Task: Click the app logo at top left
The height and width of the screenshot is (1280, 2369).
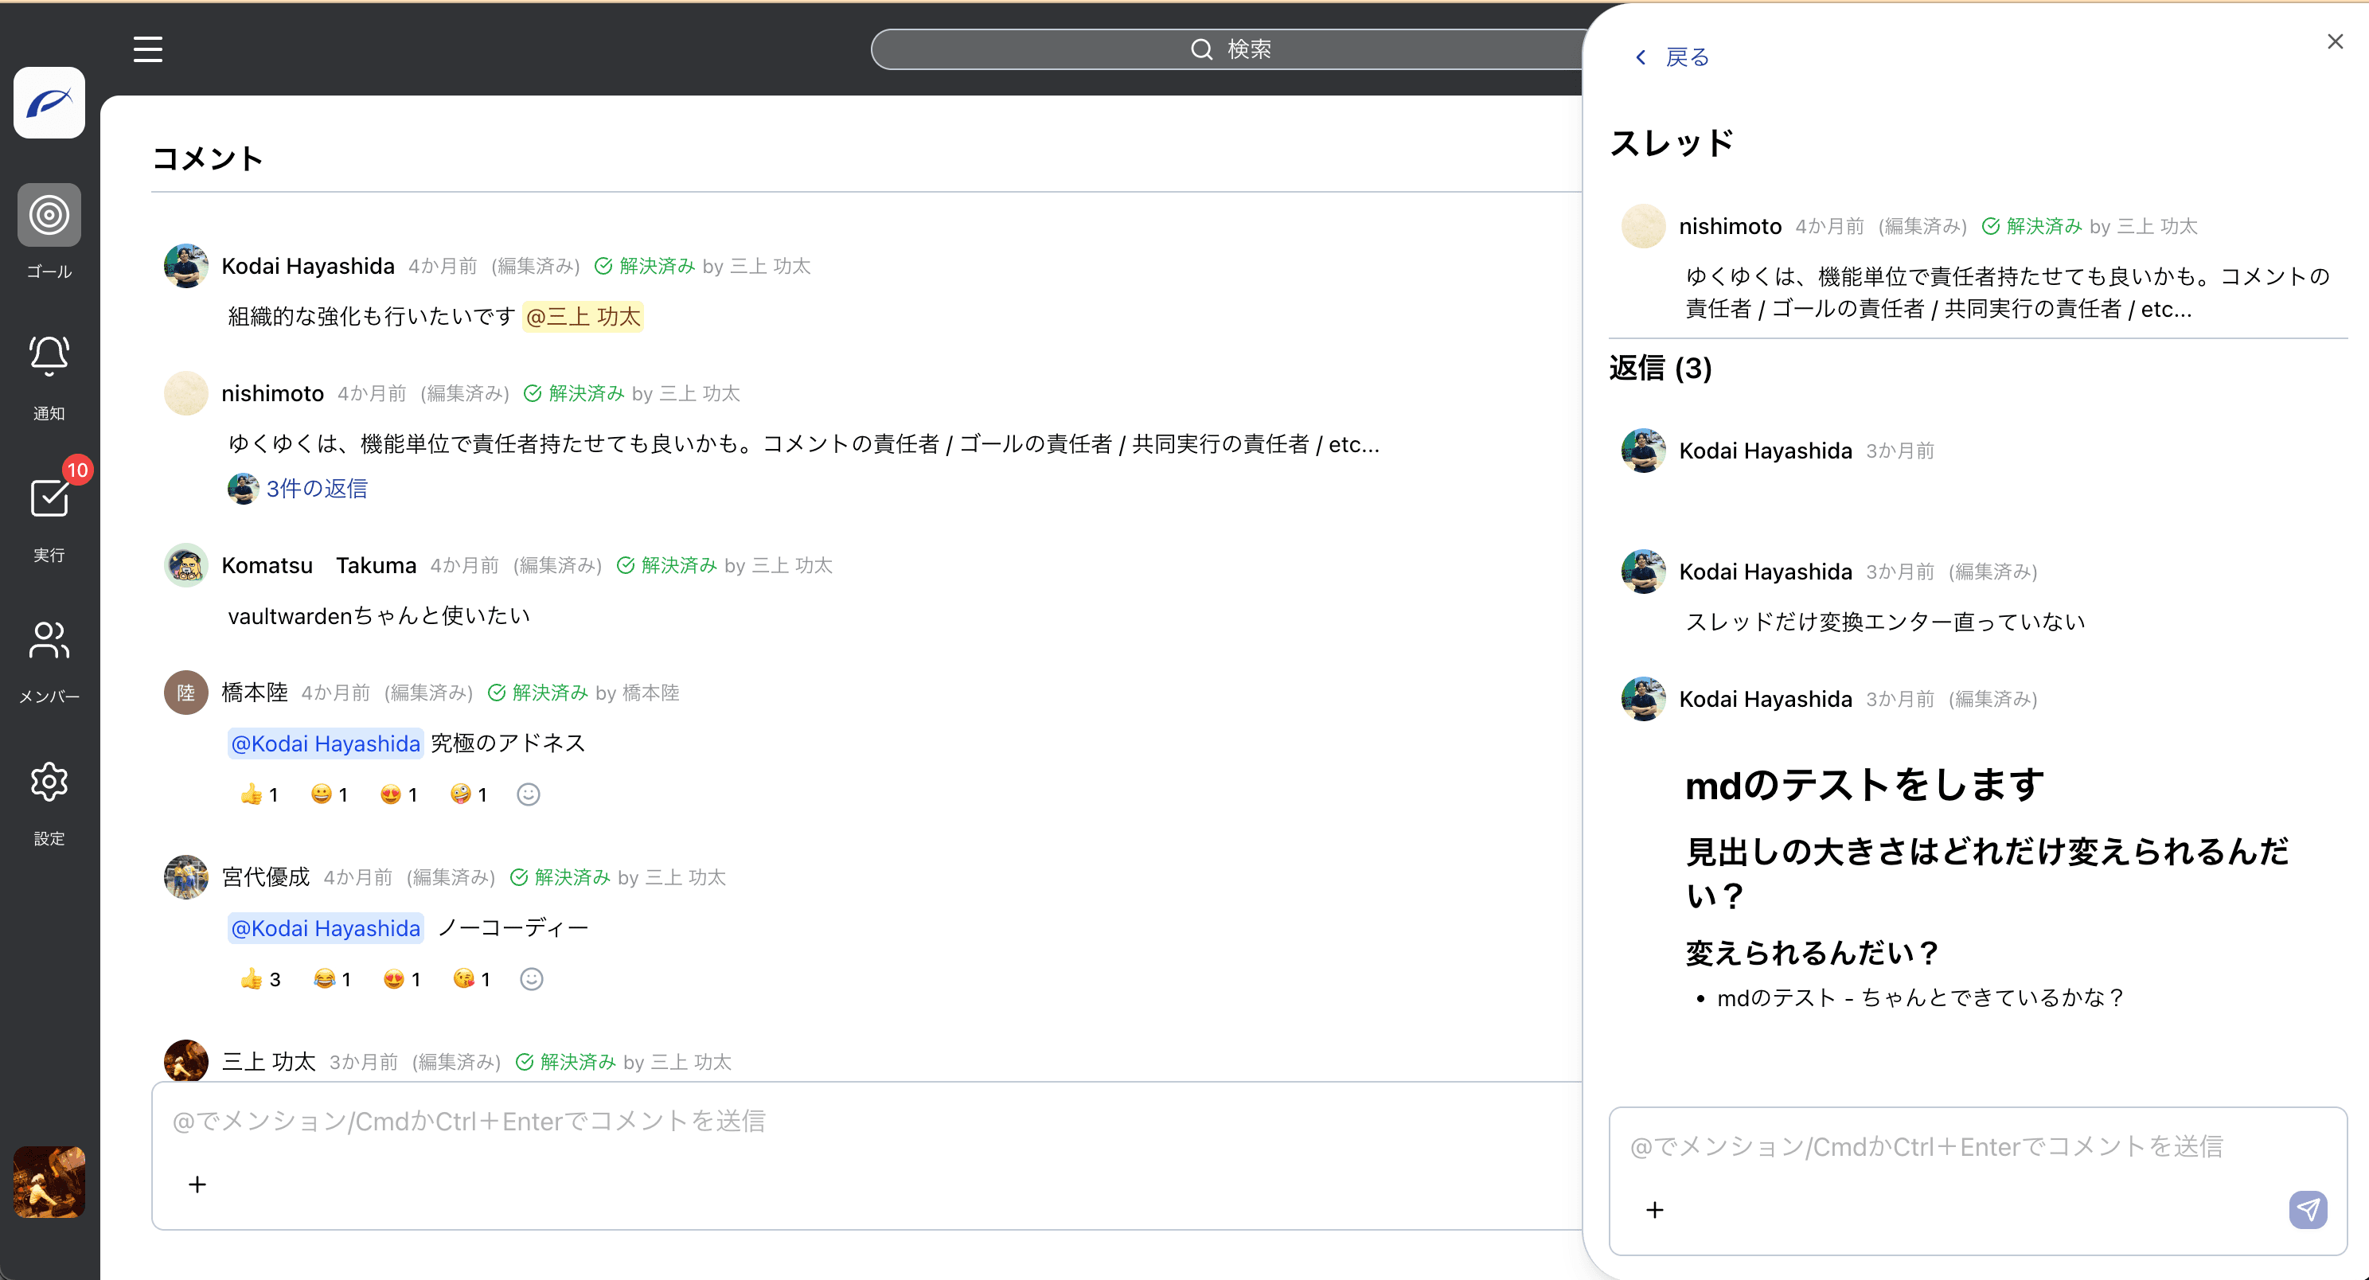Action: [x=48, y=102]
